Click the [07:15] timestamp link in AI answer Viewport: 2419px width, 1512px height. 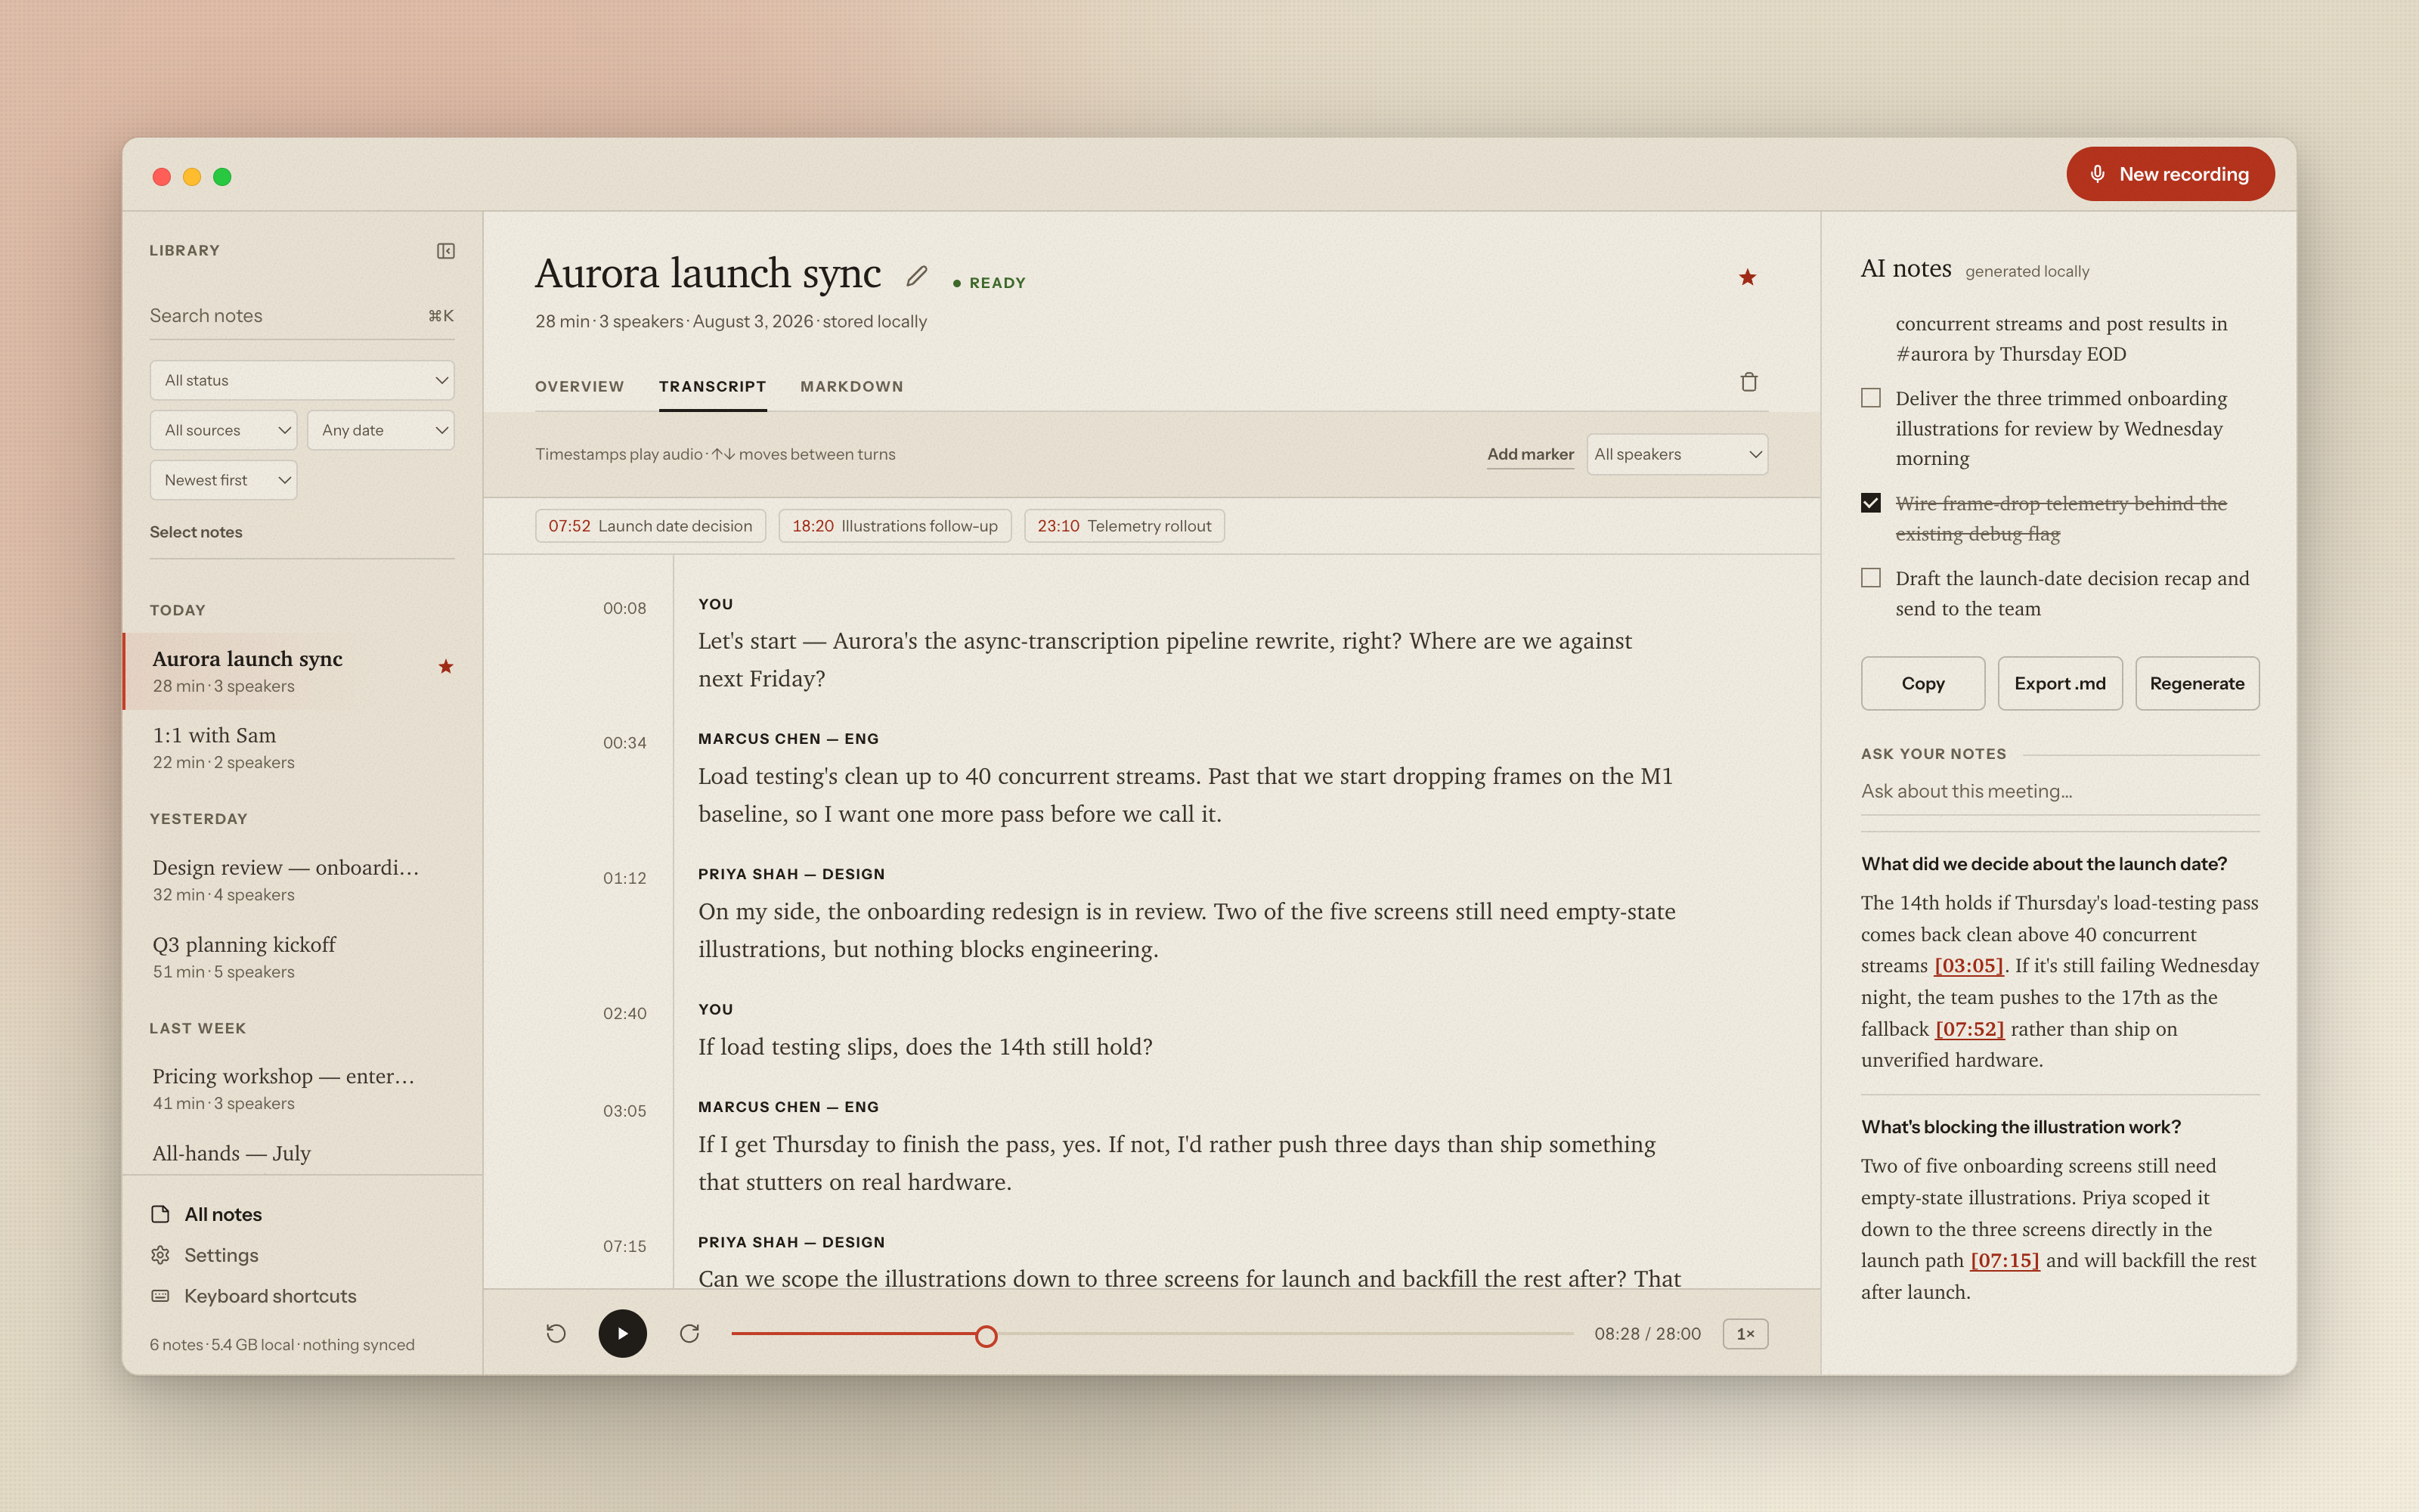tap(2004, 1260)
